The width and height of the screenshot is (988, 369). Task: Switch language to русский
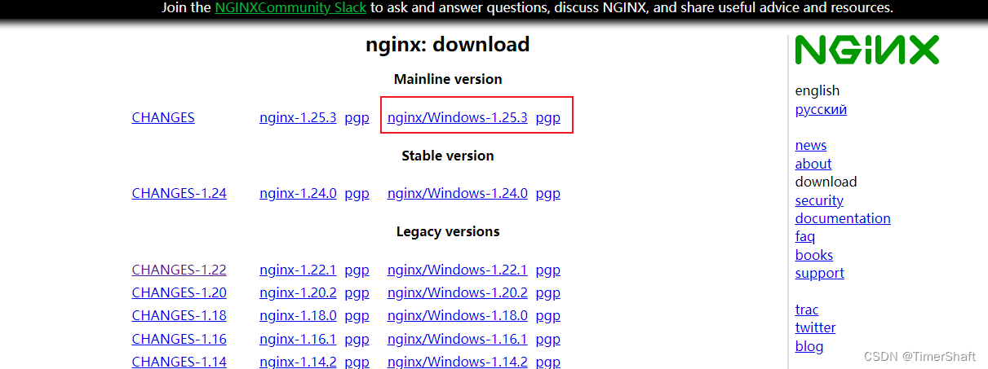pyautogui.click(x=821, y=109)
